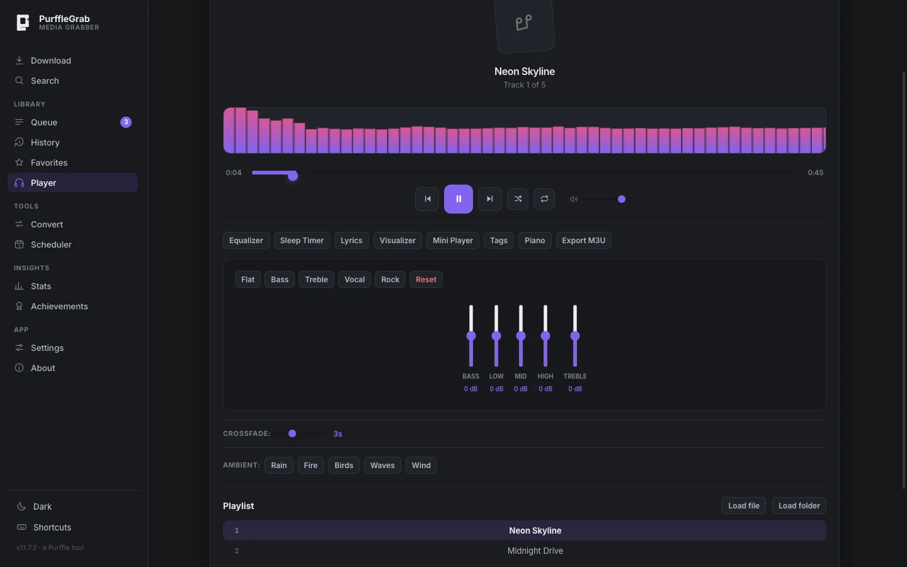Open Favorites in the sidebar
This screenshot has width=907, height=567.
[72, 163]
